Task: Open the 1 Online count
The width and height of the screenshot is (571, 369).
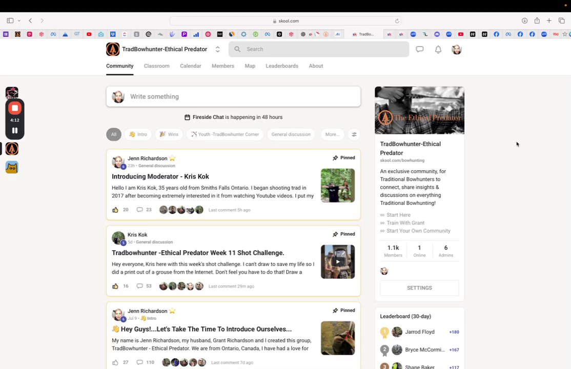Action: coord(419,251)
